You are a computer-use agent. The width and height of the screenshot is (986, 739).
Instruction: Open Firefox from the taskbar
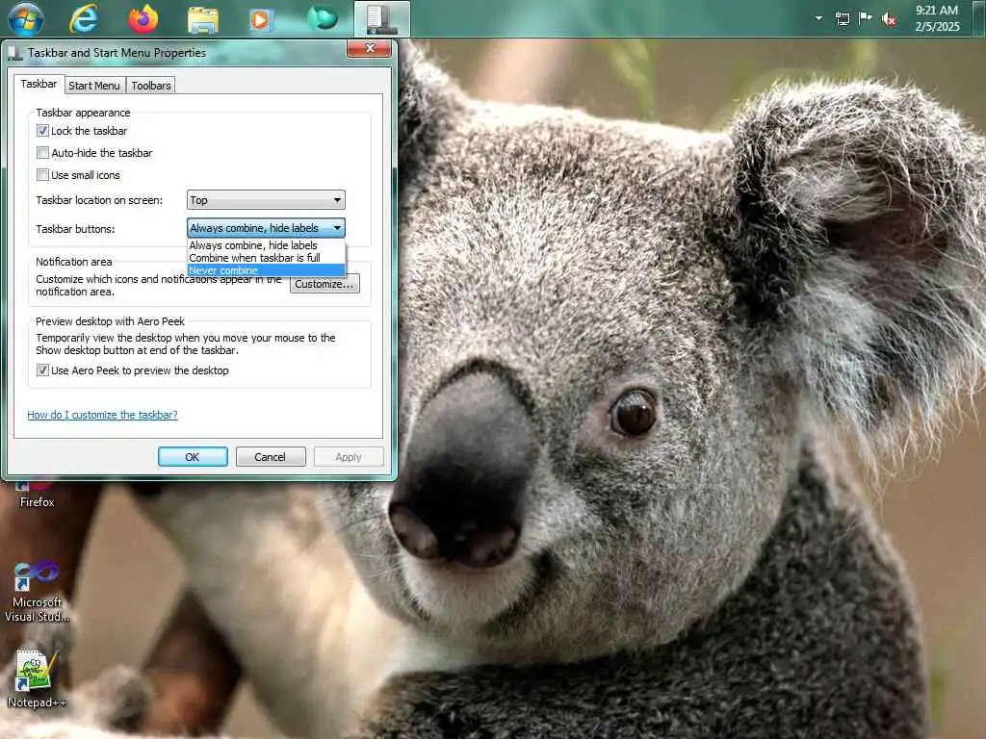point(143,18)
